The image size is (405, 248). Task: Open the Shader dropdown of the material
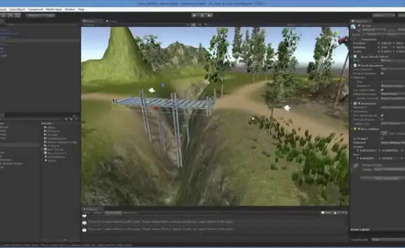[x=388, y=169]
